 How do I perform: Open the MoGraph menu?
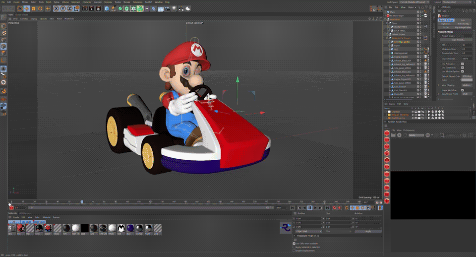click(75, 2)
